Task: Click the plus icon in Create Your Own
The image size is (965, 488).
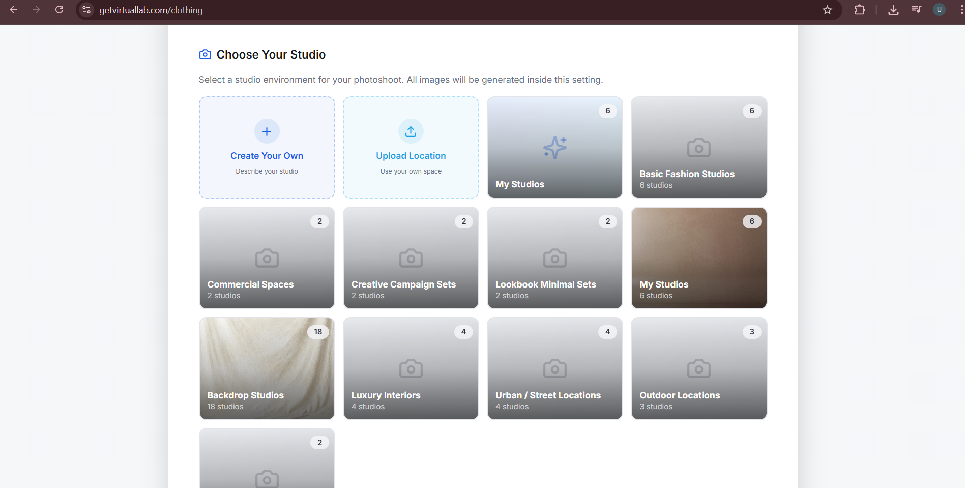Action: [x=267, y=131]
